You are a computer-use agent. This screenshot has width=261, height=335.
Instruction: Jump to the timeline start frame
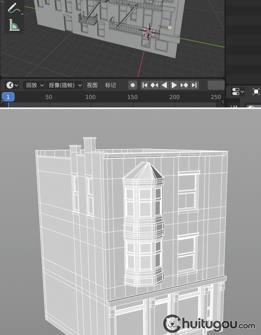145,85
